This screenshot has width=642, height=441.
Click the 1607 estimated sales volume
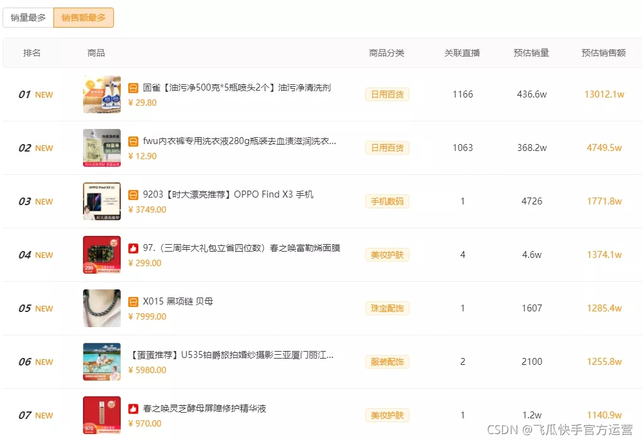532,308
